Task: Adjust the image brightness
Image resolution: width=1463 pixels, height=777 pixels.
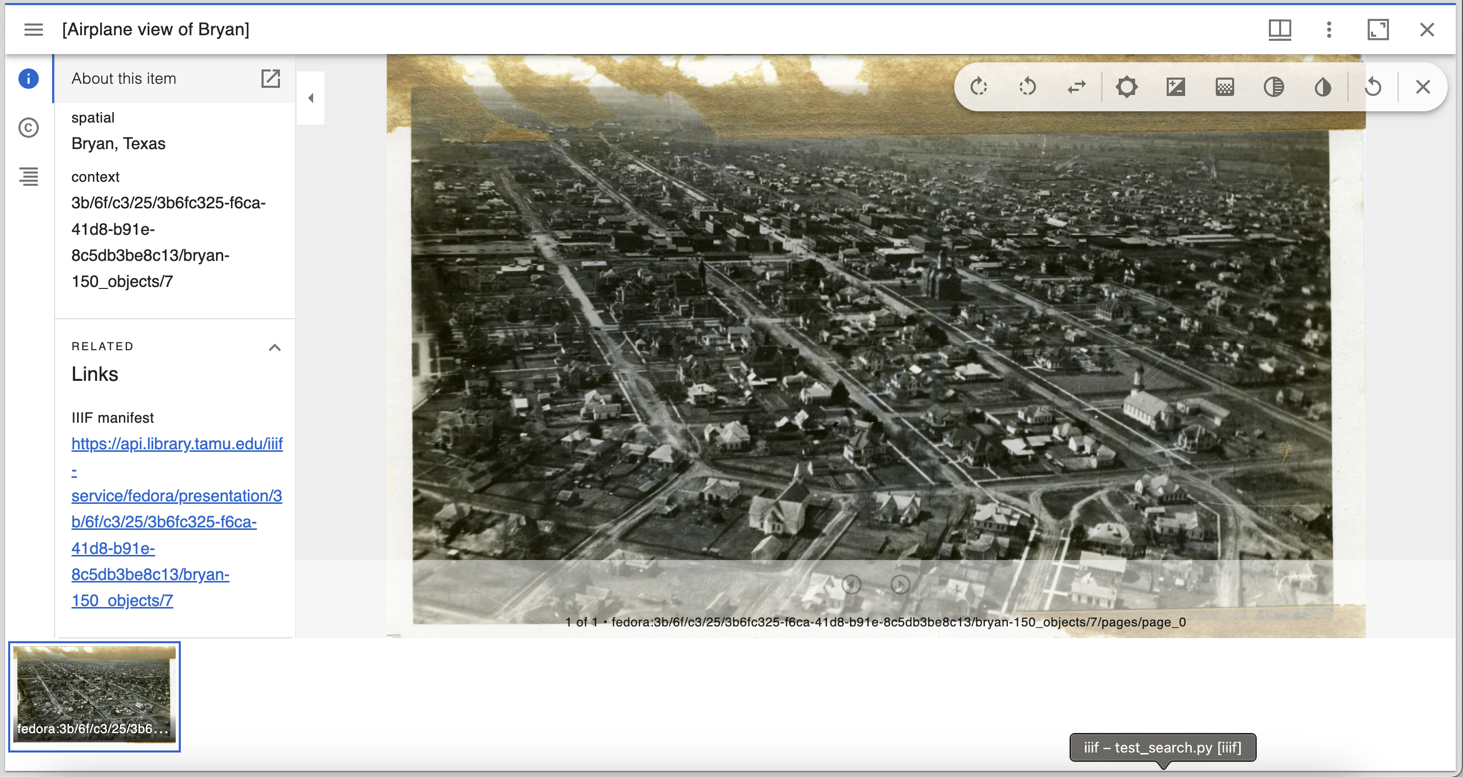Action: point(1127,87)
